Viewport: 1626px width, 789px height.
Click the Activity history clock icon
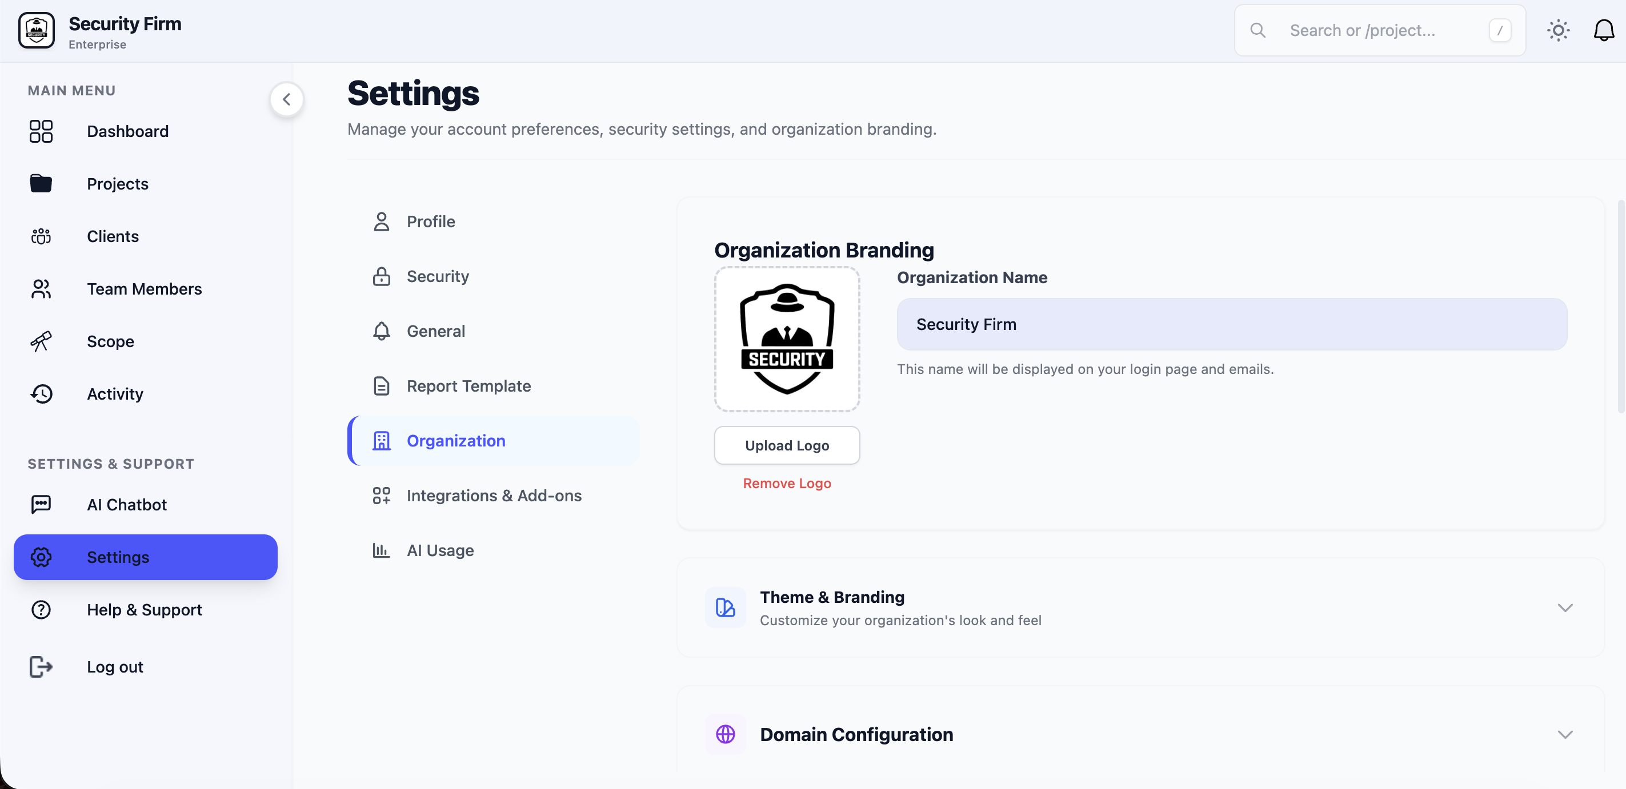pos(41,393)
